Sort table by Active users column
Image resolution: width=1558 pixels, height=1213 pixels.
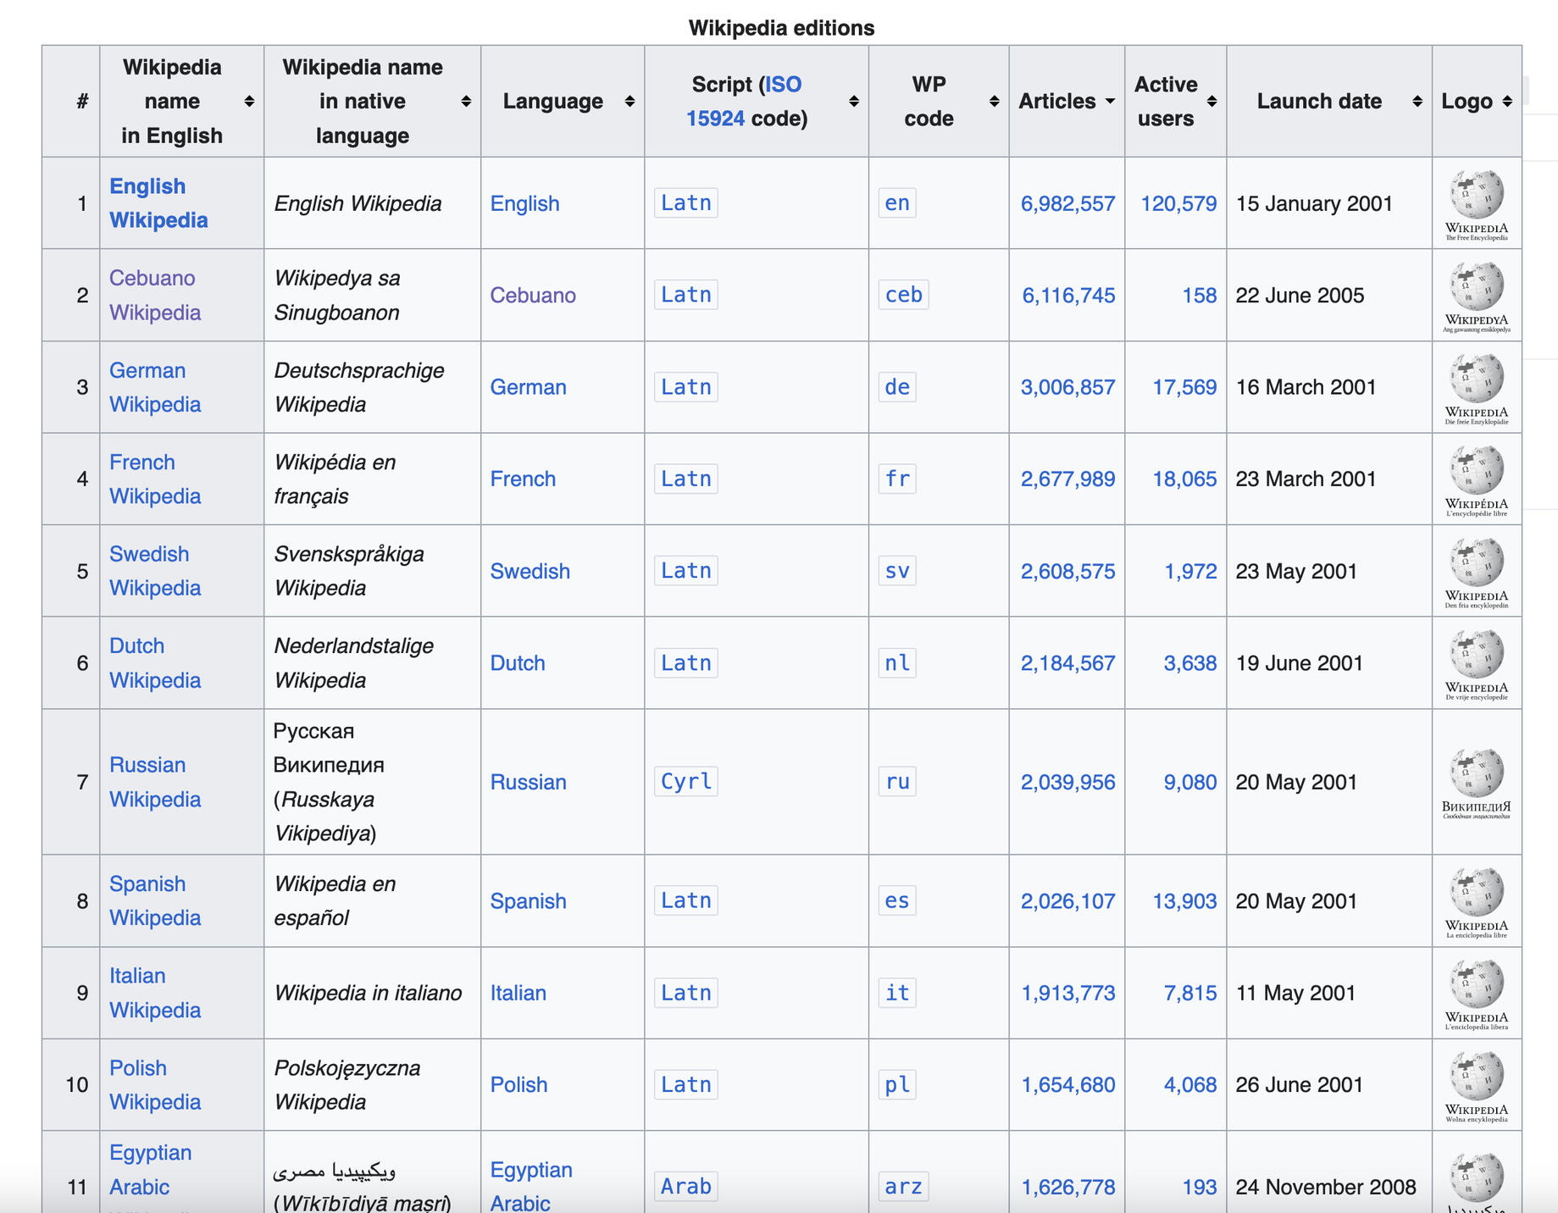click(1175, 102)
